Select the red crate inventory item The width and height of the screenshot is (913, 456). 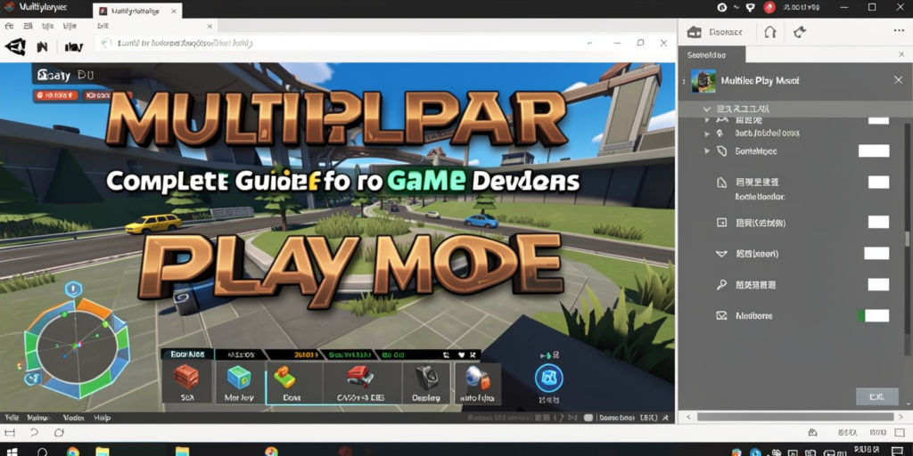tap(187, 383)
